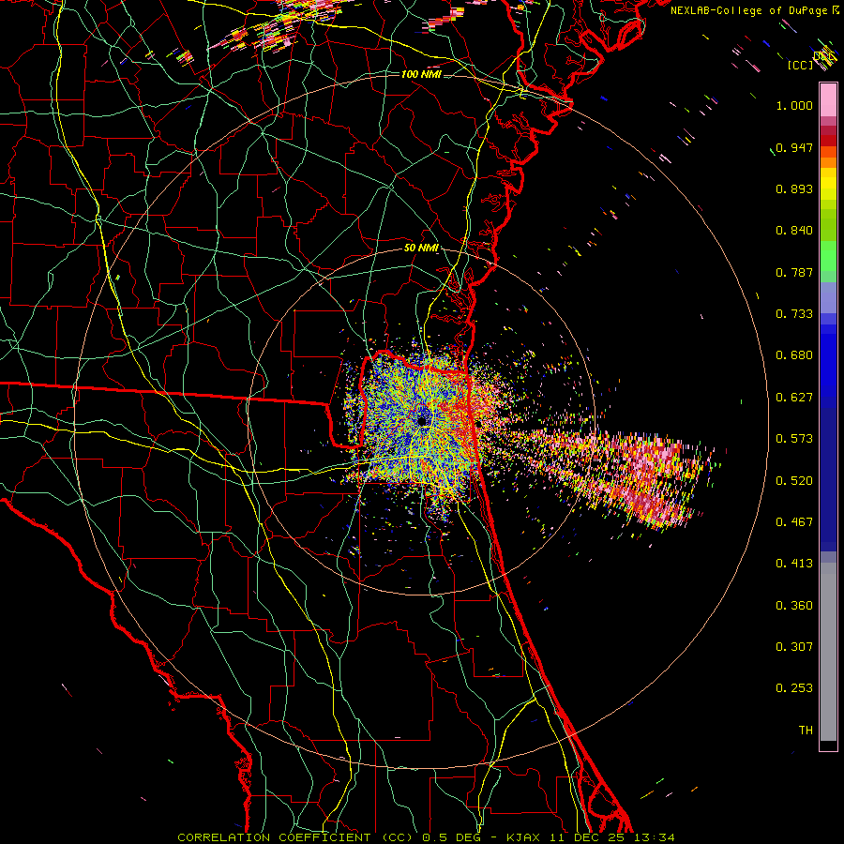Select the 0.733 scale value

point(794,314)
